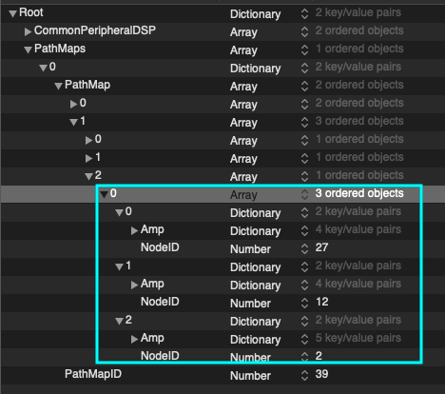
Task: Open type stepper for PathMaps row
Action: (x=304, y=49)
